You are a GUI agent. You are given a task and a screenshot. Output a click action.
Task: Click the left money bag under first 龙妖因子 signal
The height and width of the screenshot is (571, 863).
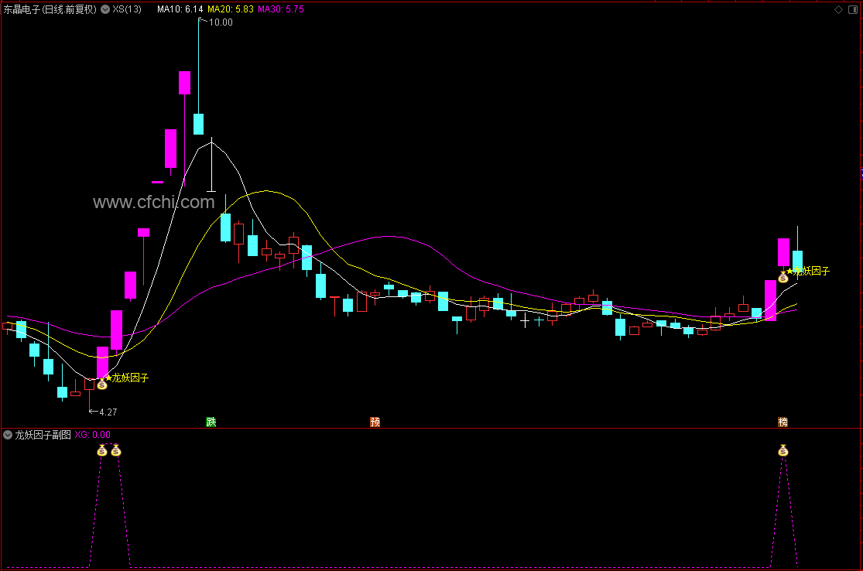(x=102, y=385)
